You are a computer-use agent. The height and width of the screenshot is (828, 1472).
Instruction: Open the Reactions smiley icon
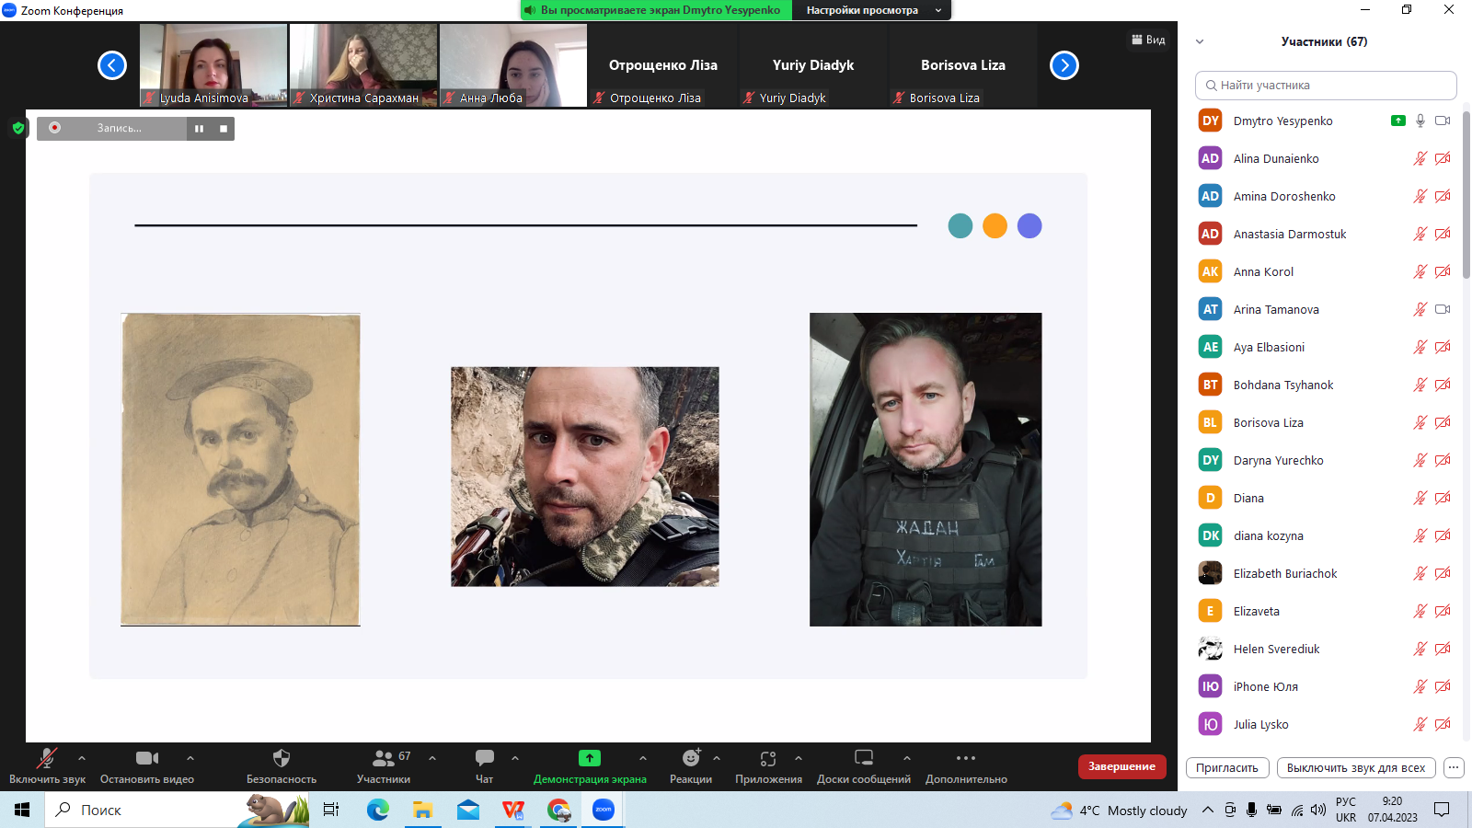[691, 759]
